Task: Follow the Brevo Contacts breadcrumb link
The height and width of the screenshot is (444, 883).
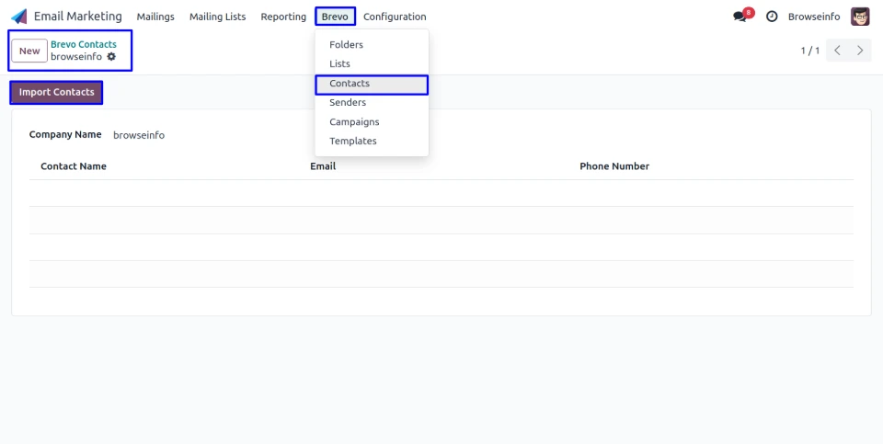Action: [84, 44]
